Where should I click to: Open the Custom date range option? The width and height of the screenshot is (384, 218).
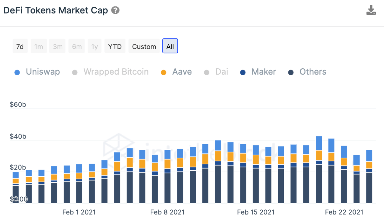point(144,46)
